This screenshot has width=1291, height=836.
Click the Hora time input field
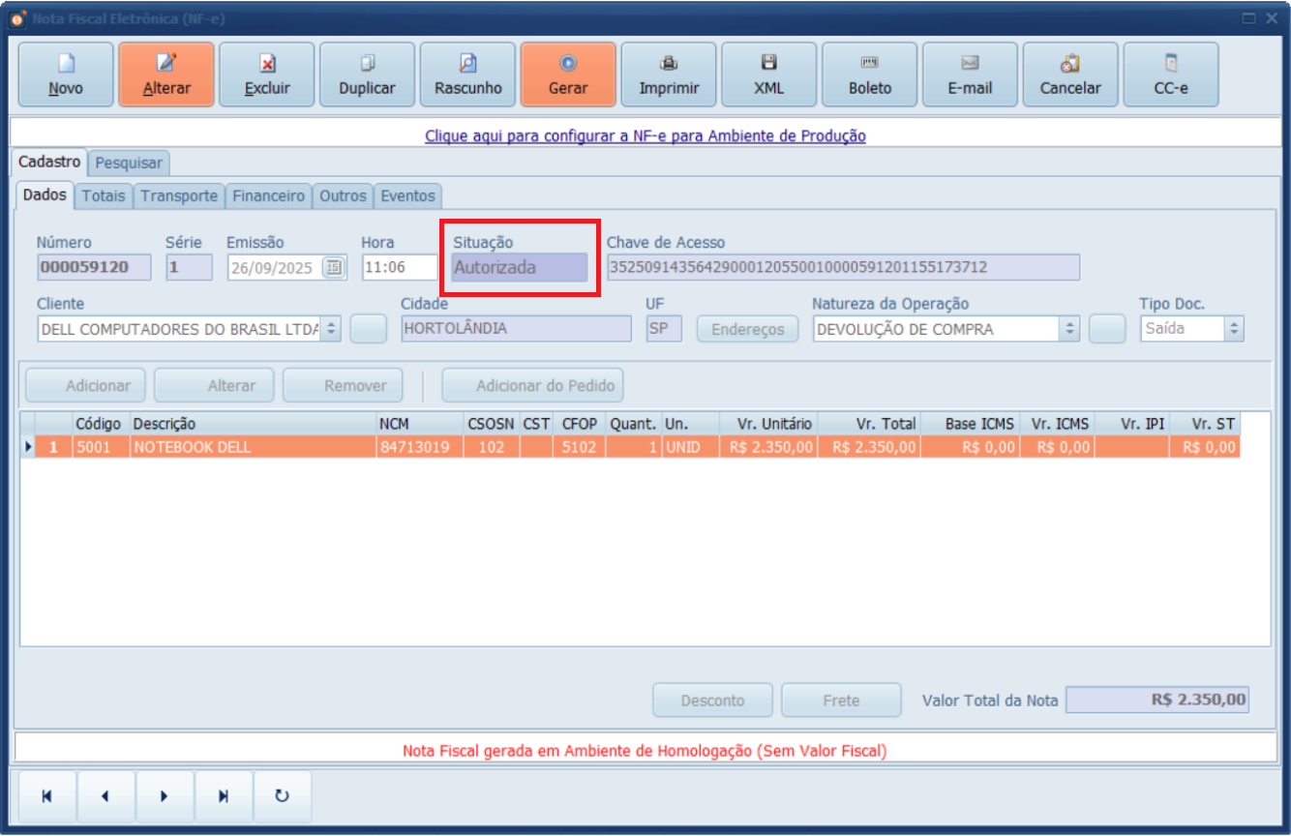click(399, 268)
